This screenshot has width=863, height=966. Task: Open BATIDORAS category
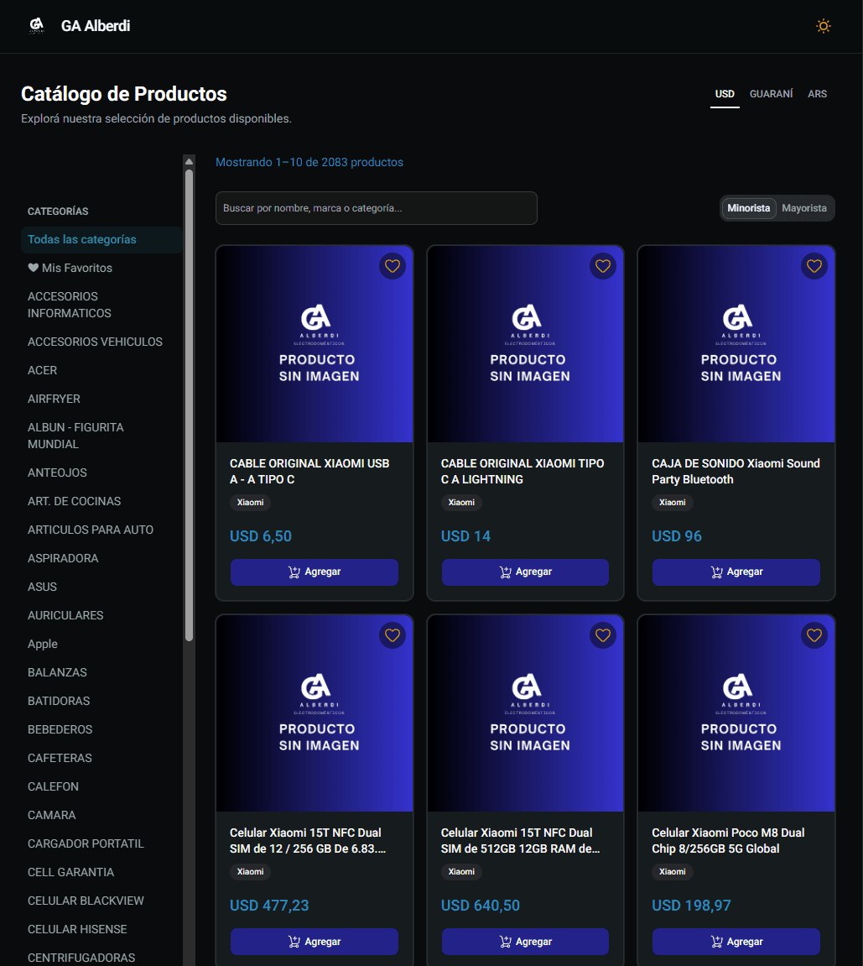[101, 701]
